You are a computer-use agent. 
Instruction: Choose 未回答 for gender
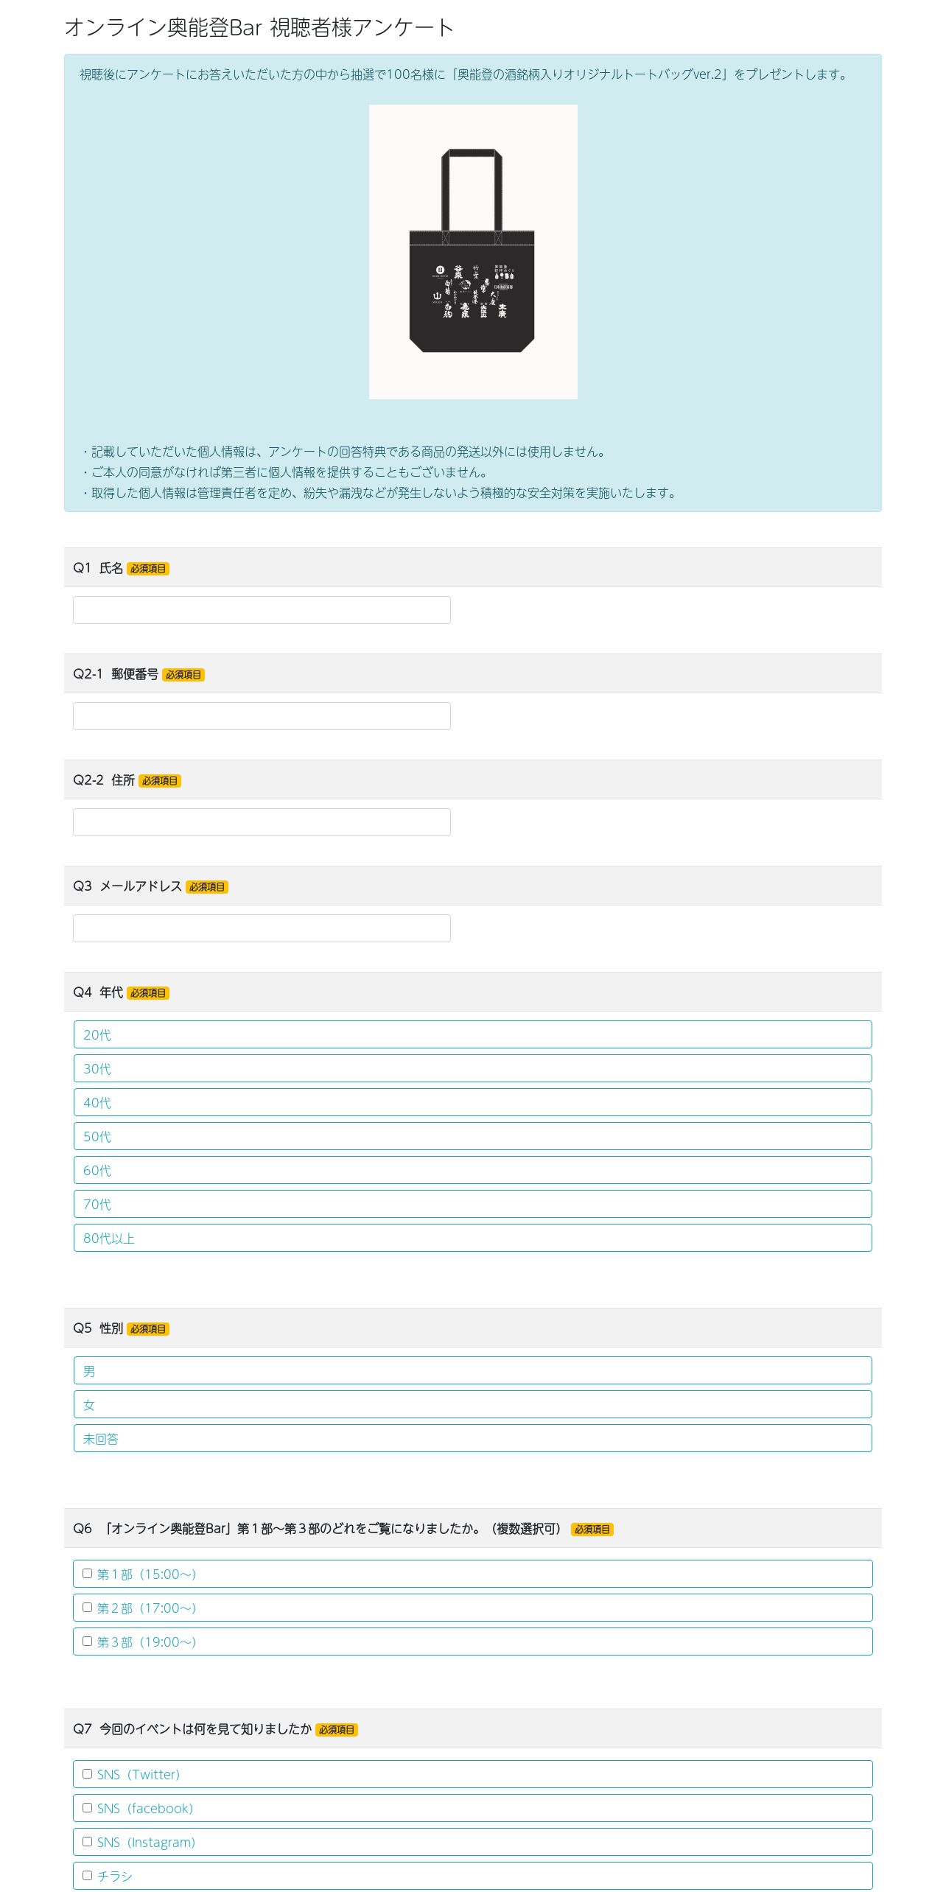point(473,1438)
